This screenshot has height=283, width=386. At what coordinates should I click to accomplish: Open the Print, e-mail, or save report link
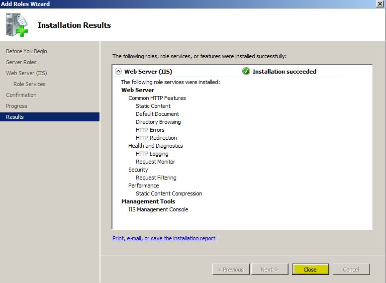[164, 238]
